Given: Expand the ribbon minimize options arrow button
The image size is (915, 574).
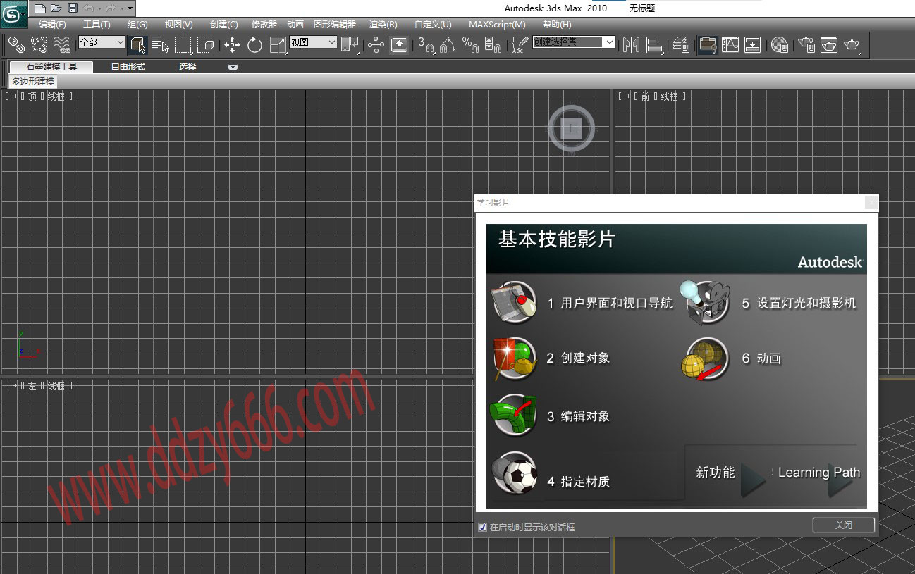Looking at the screenshot, I should (x=233, y=68).
